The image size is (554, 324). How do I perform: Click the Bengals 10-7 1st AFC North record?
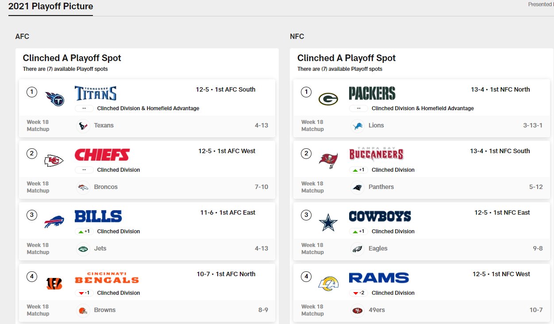(x=226, y=274)
